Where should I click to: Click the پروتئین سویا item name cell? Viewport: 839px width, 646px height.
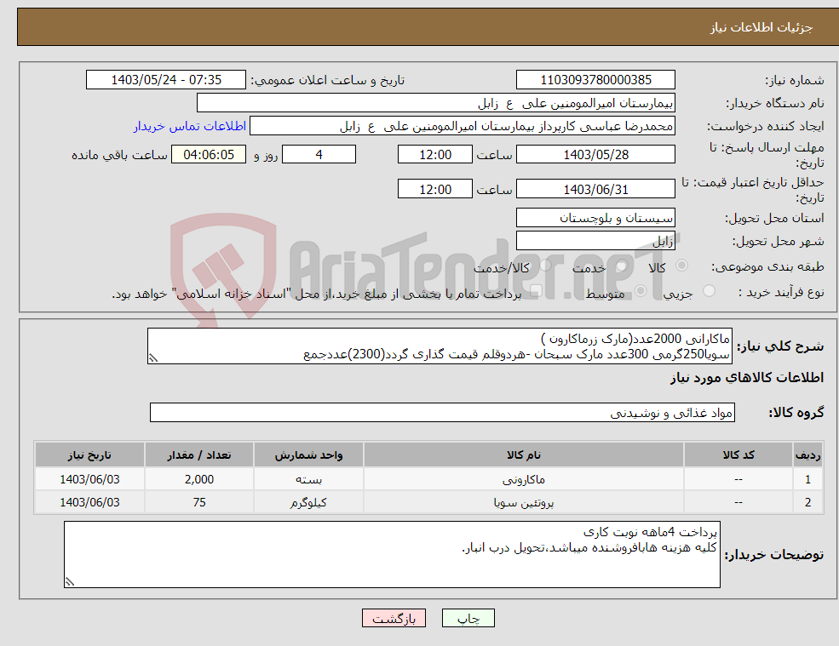[524, 502]
